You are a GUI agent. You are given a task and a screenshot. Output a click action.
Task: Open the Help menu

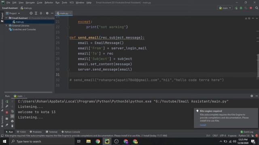(x=89, y=3)
